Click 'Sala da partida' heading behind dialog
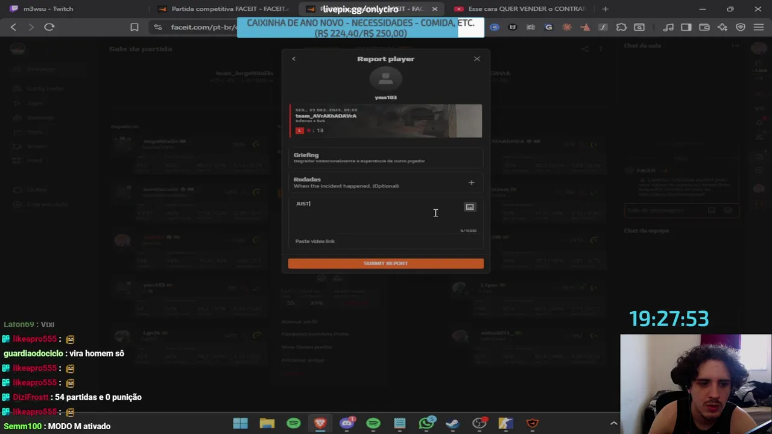The image size is (772, 434). 141,49
